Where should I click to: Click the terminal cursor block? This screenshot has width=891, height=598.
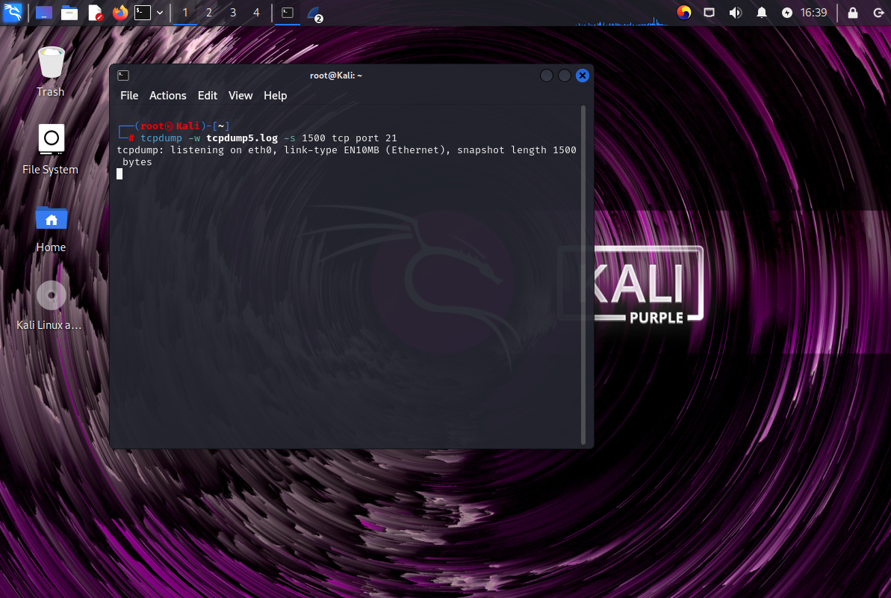click(119, 173)
